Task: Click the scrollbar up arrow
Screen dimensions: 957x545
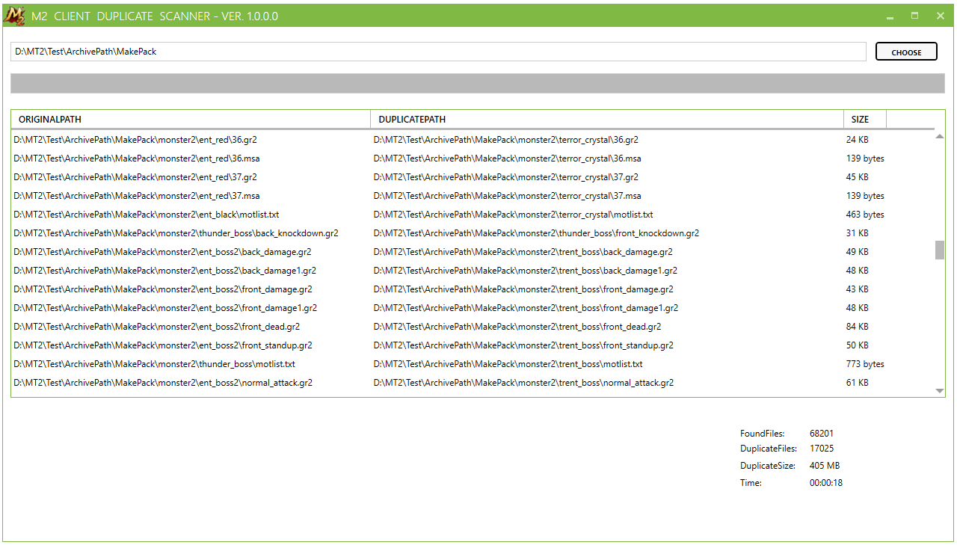Action: point(940,135)
